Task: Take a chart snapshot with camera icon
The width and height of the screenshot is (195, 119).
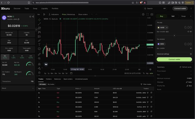Action: 152,14
